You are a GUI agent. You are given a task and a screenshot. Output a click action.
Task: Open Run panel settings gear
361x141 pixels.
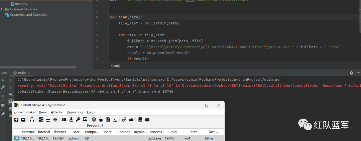[x=351, y=73]
